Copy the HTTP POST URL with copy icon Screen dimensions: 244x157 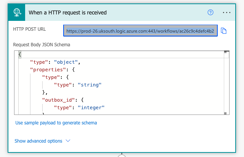224,31
